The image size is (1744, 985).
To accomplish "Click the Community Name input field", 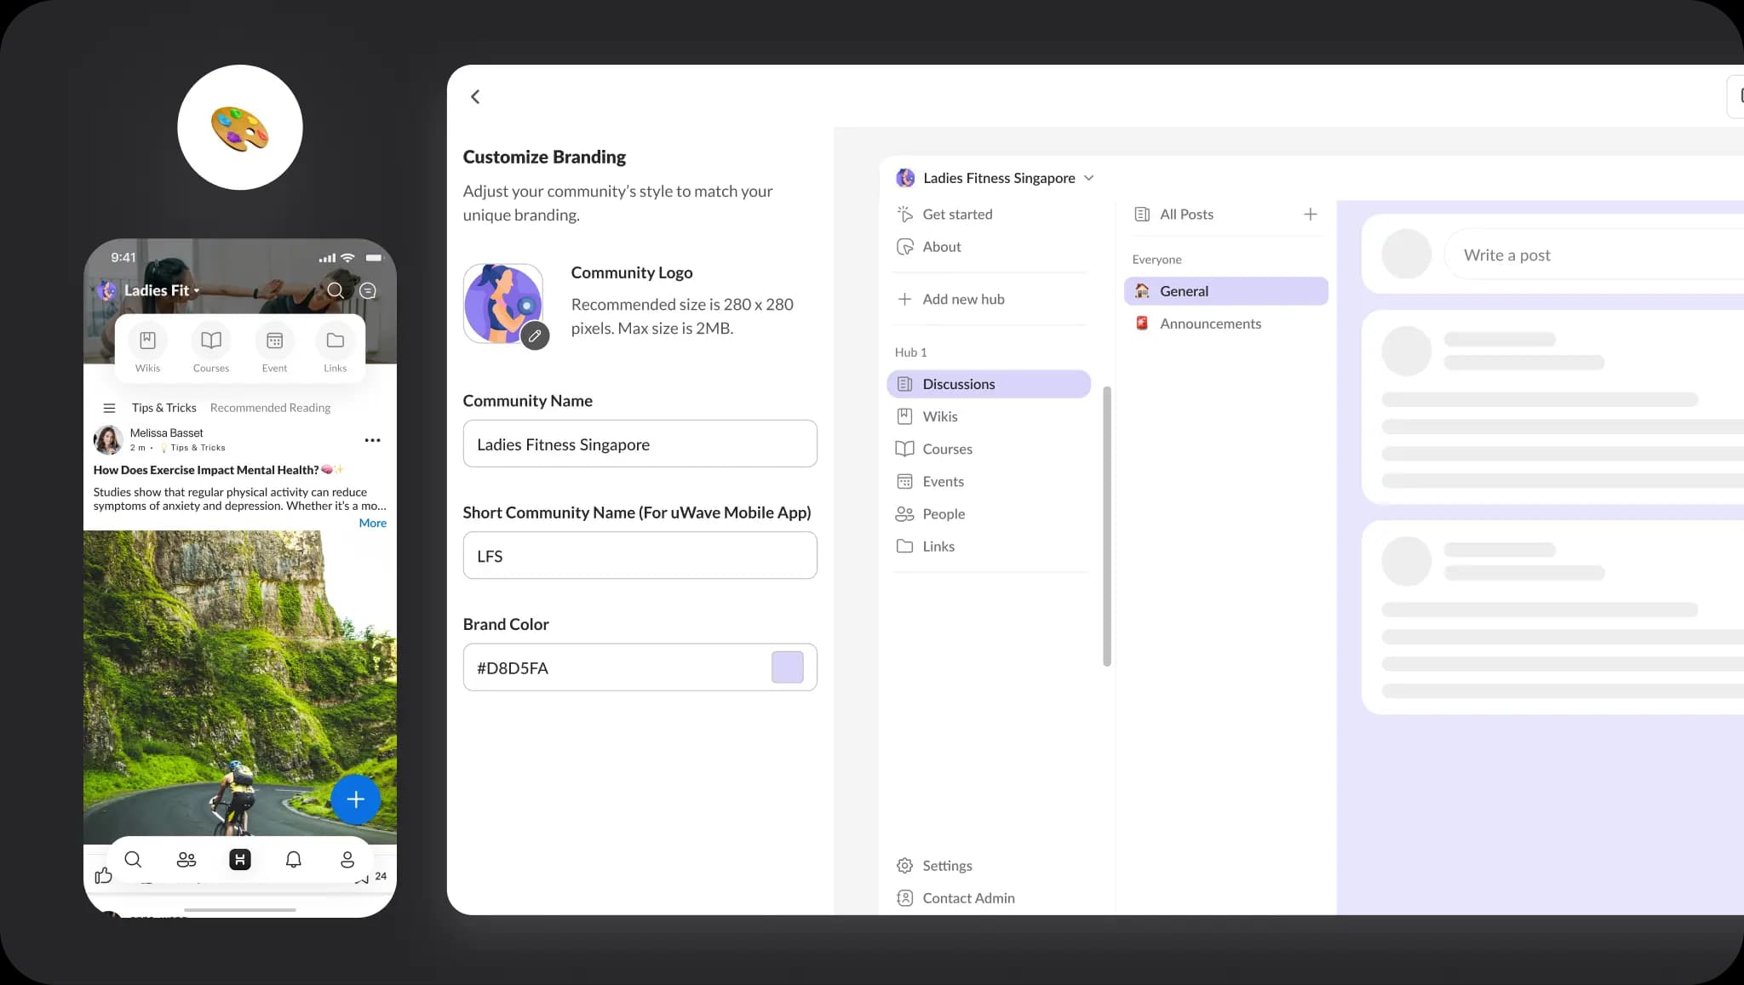I will (640, 443).
